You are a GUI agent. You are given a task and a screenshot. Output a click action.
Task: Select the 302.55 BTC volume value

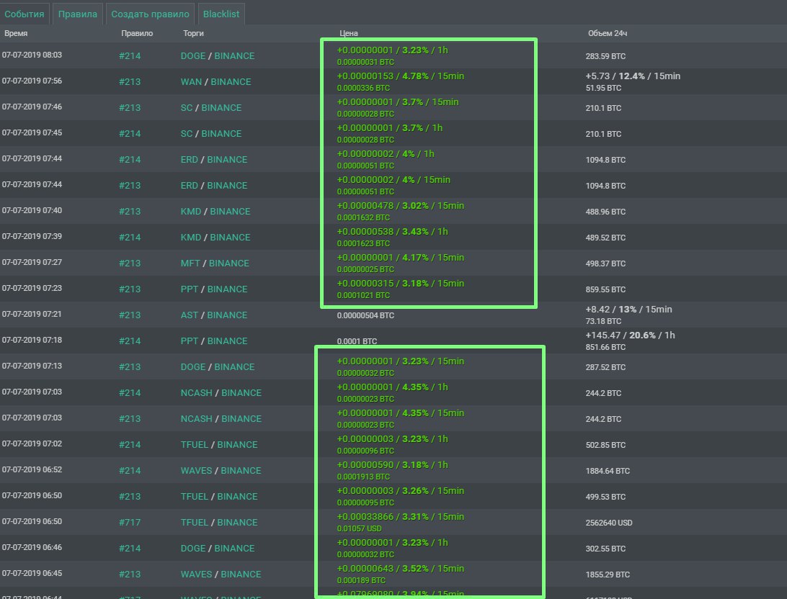click(605, 549)
